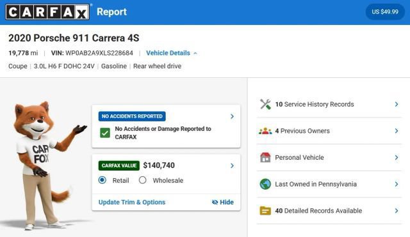The height and width of the screenshot is (237, 410).
Task: Click the Previous Owners people icon
Action: pyautogui.click(x=265, y=131)
